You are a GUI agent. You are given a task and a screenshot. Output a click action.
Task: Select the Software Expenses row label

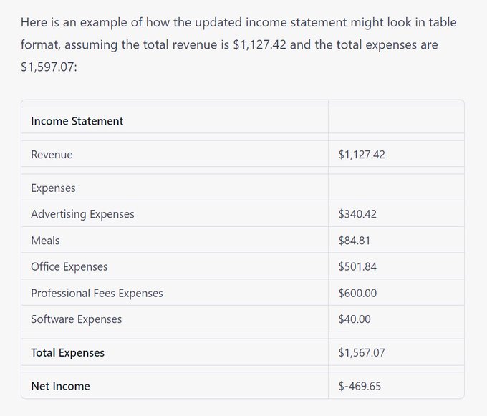[x=76, y=319]
